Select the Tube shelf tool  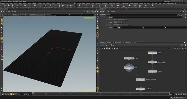tap(13, 6)
